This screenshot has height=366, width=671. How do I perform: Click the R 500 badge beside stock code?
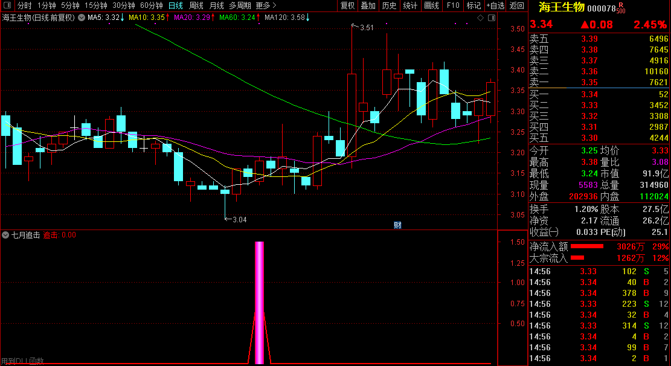coord(621,8)
